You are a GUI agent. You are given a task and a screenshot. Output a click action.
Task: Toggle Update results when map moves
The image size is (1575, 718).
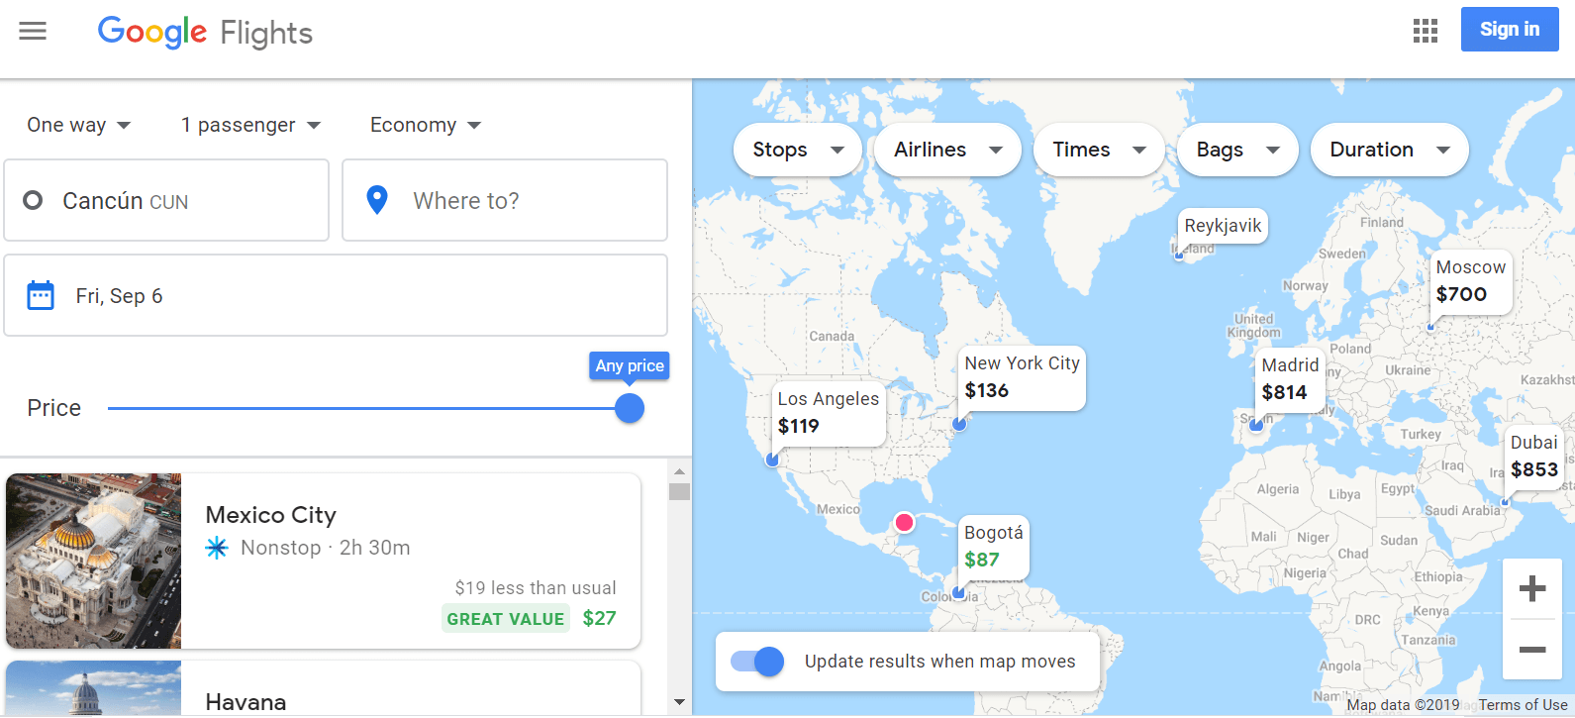(x=757, y=662)
